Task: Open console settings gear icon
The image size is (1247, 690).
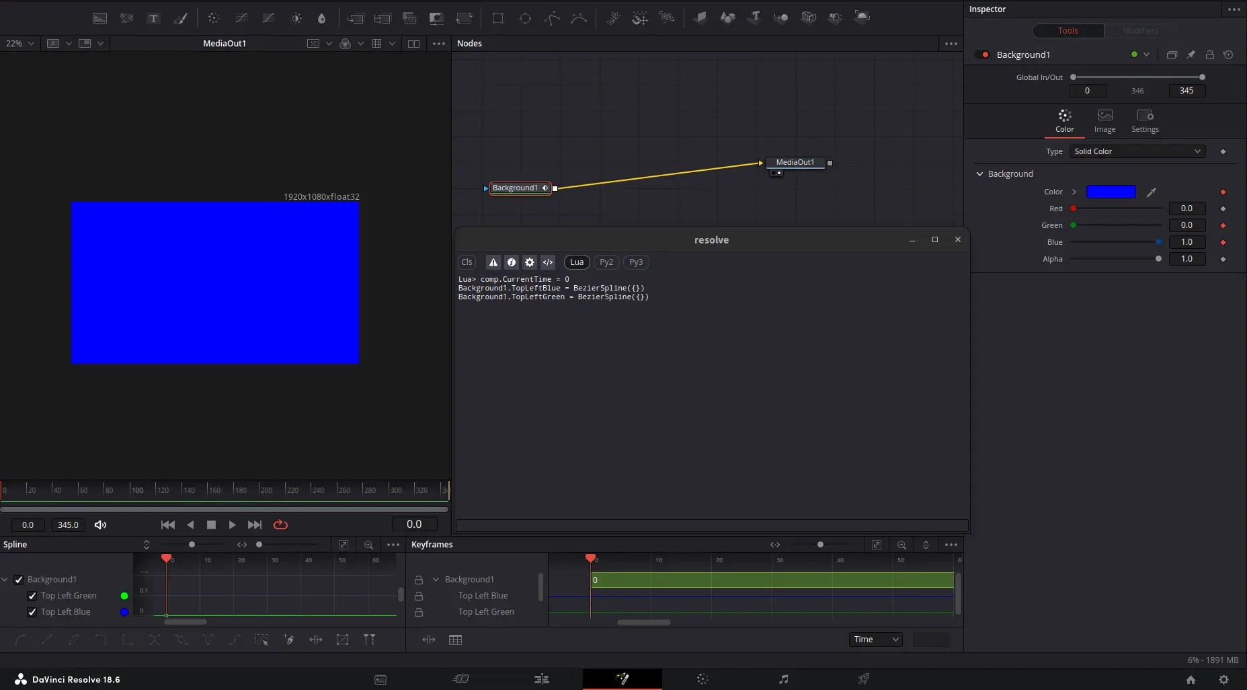Action: pyautogui.click(x=530, y=262)
